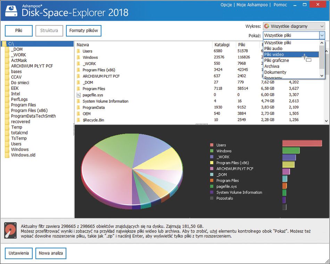Click the Windows.old folder icon in tree
Viewport: 330px width, 264px height.
(x=7, y=155)
